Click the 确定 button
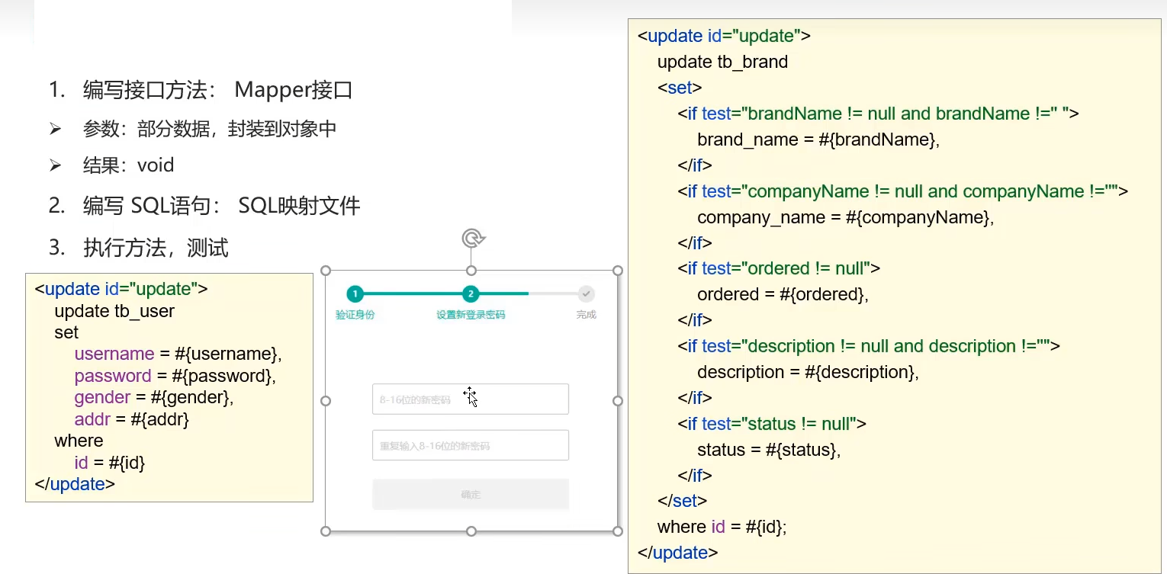This screenshot has width=1167, height=574. tap(471, 494)
